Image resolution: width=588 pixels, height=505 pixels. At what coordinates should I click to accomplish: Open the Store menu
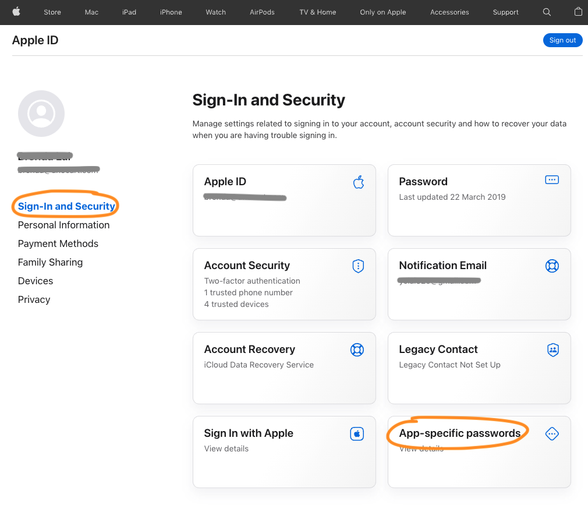point(52,12)
